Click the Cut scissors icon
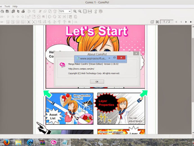Image resolution: width=194 pixels, height=146 pixels. 40,11
